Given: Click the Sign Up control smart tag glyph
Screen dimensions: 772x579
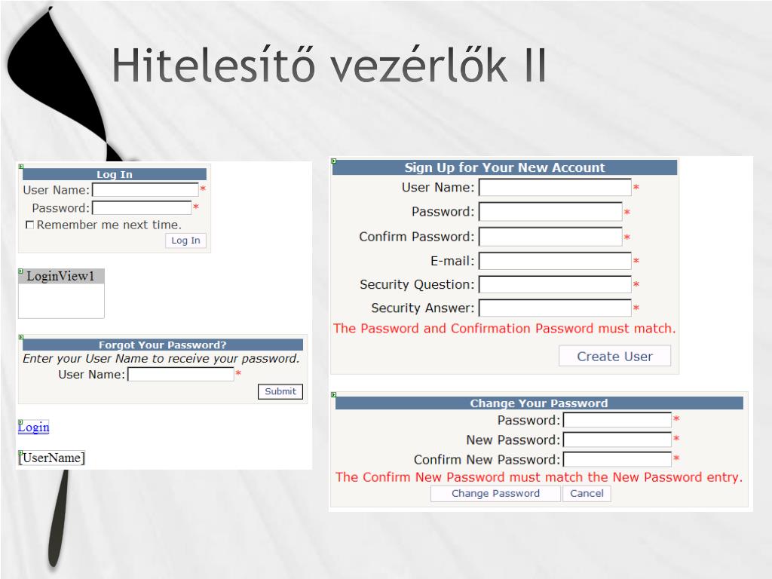Looking at the screenshot, I should (x=333, y=161).
